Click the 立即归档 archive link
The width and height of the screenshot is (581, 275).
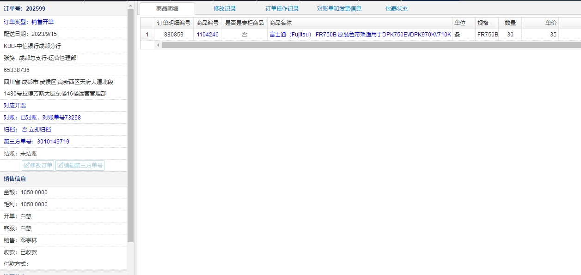40,129
